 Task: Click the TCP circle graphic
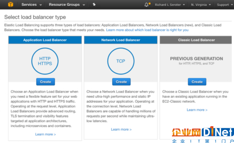(x=121, y=61)
